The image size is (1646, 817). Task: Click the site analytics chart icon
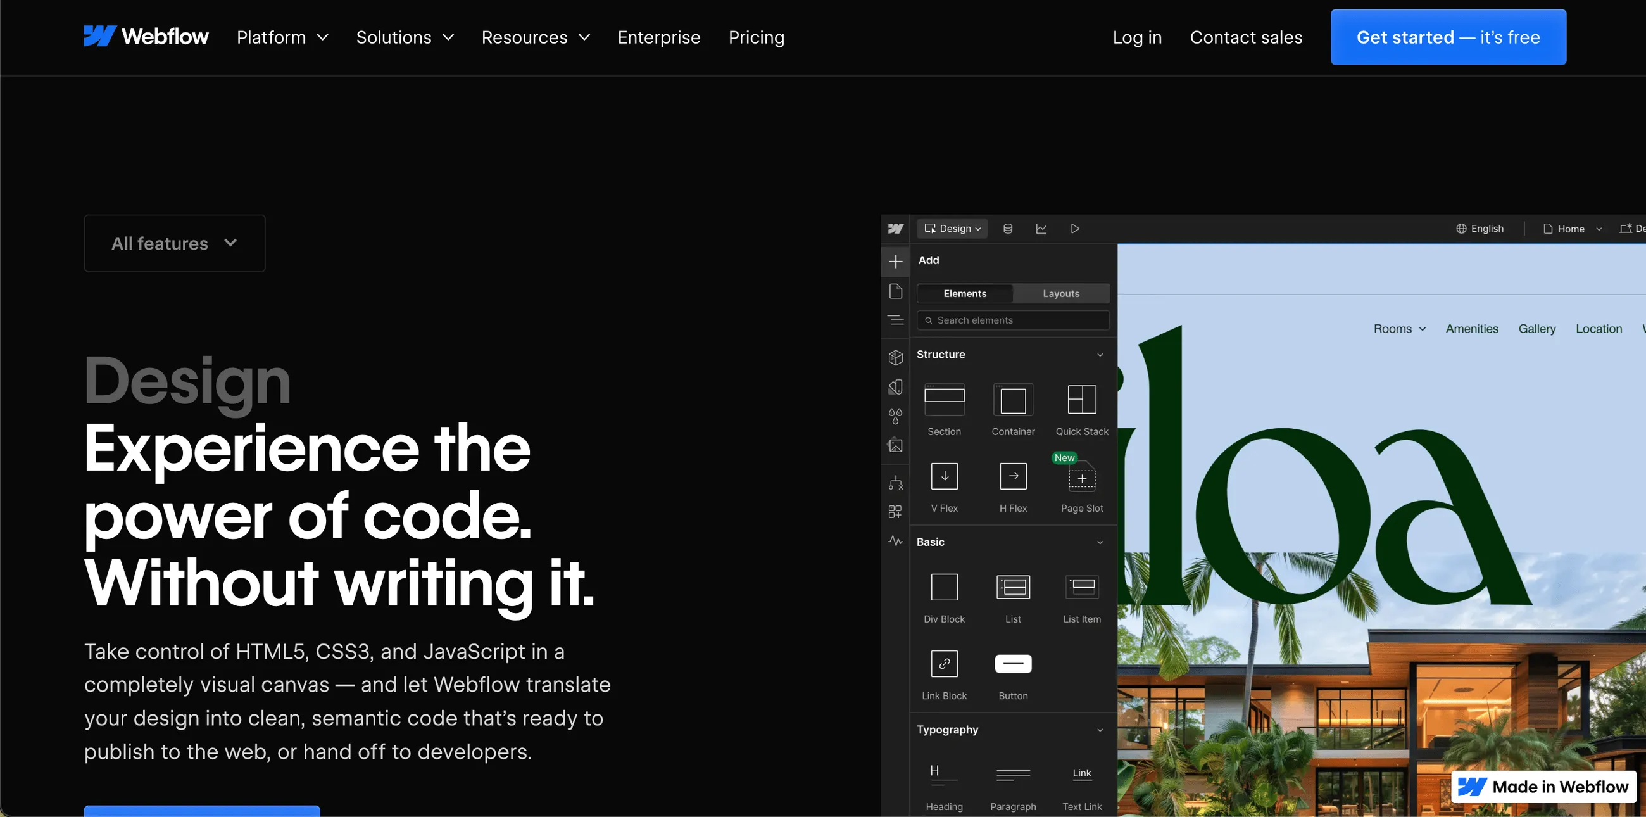[1041, 228]
